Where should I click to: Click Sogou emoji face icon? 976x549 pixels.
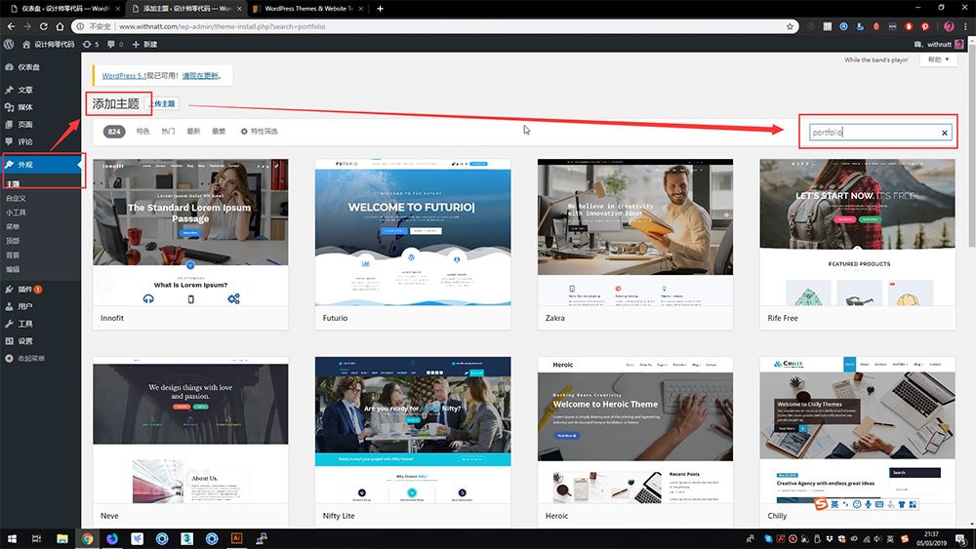pyautogui.click(x=857, y=504)
